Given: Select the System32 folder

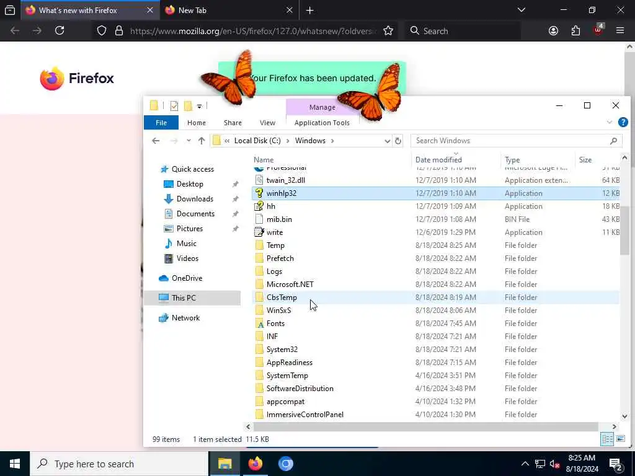Looking at the screenshot, I should tap(435, 350).
